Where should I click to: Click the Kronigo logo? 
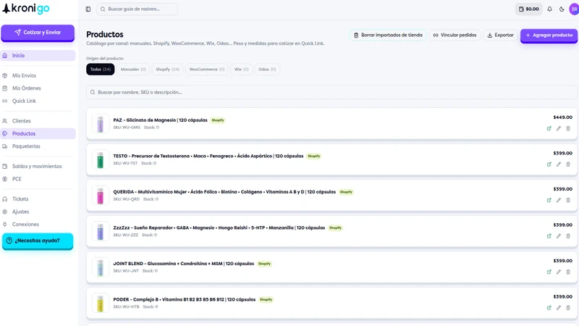(x=26, y=9)
